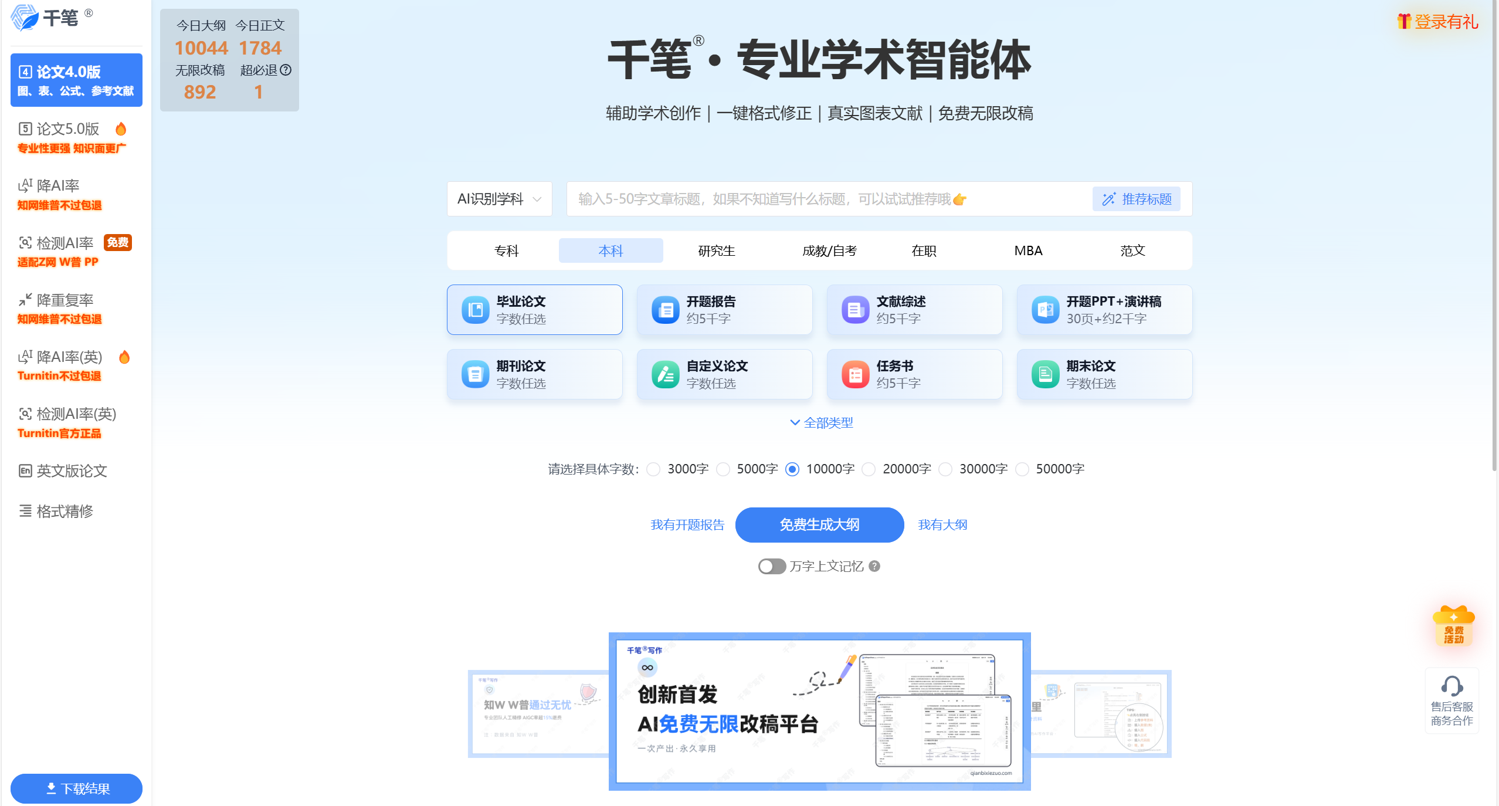This screenshot has height=806, width=1499.
Task: Click the 我有开题报告 link
Action: point(687,524)
